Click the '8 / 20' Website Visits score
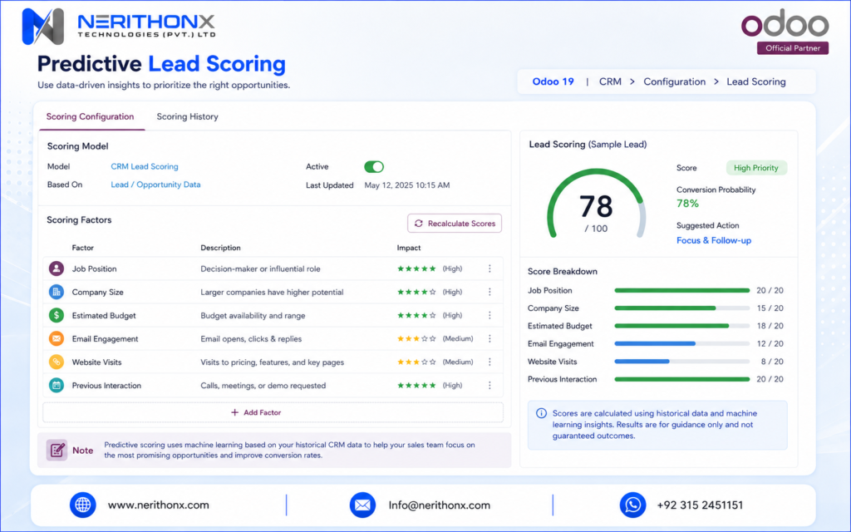The width and height of the screenshot is (851, 532). [x=772, y=362]
